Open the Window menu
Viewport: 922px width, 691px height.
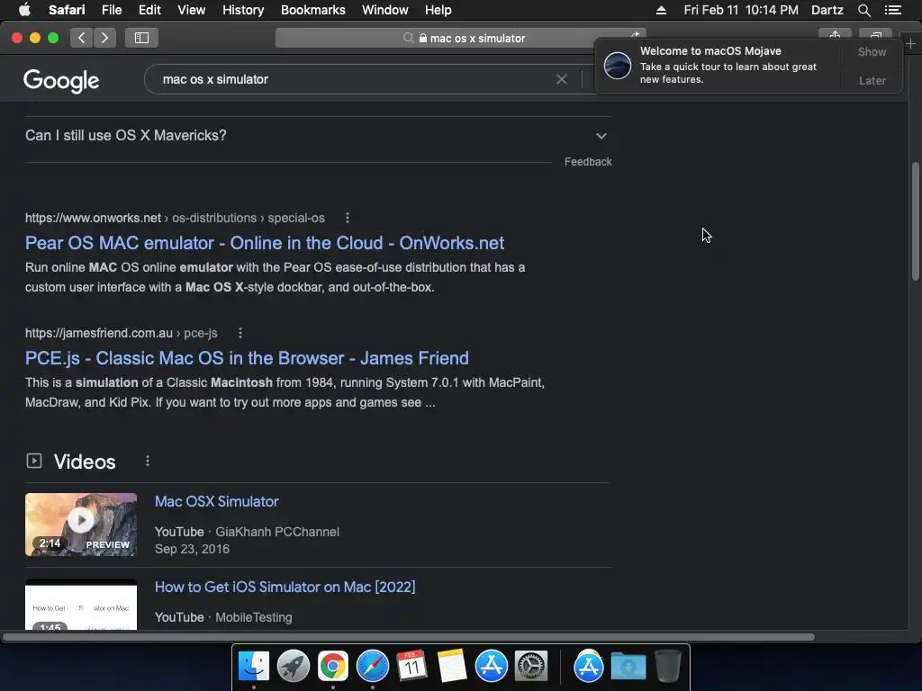click(384, 10)
